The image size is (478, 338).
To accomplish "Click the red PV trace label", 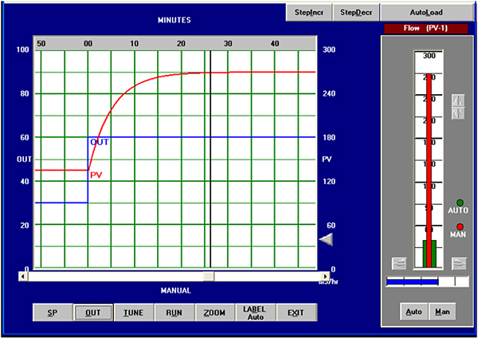I will click(96, 175).
